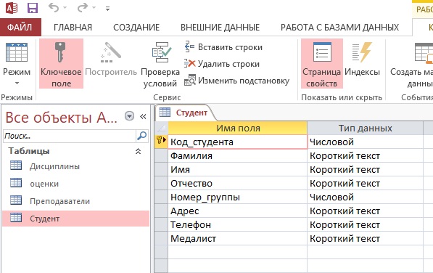The width and height of the screenshot is (433, 273).
Task: Click the Построитель wand icon
Action: point(111,52)
